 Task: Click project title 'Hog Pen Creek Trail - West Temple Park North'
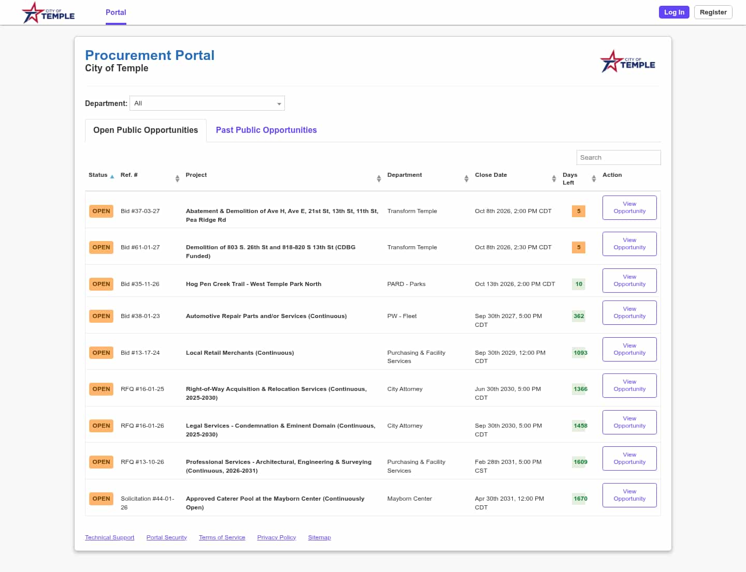(x=253, y=284)
